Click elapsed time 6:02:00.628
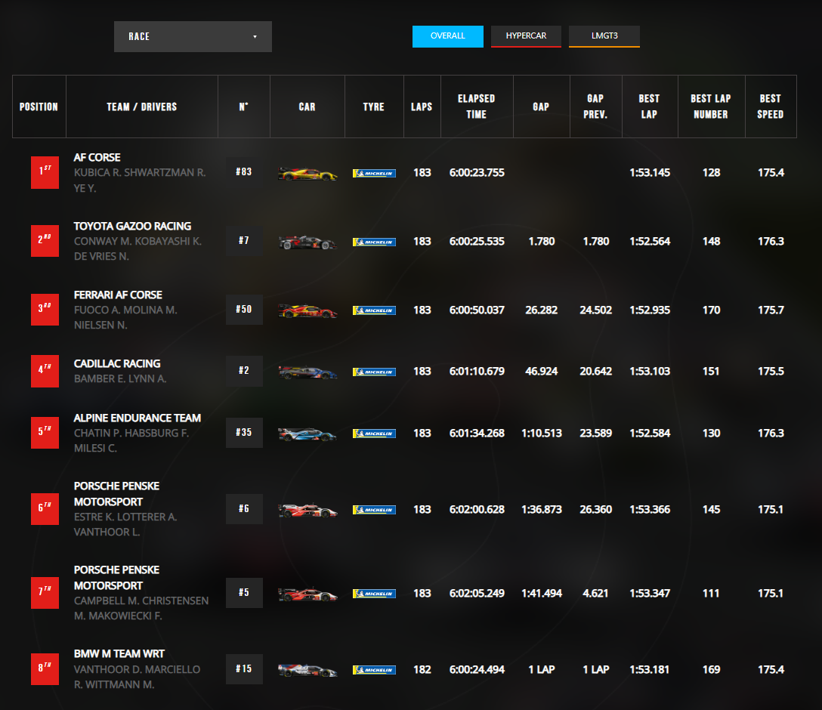This screenshot has width=822, height=710. (477, 509)
